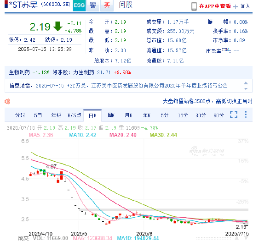Click the MA30: 2.44 indicator label
The image size is (253, 241).
point(163,135)
